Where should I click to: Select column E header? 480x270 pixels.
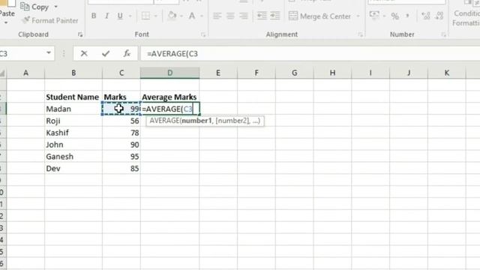pyautogui.click(x=218, y=73)
